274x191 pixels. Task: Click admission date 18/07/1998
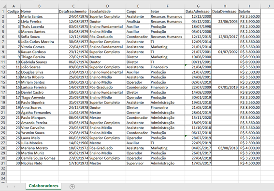(198, 26)
